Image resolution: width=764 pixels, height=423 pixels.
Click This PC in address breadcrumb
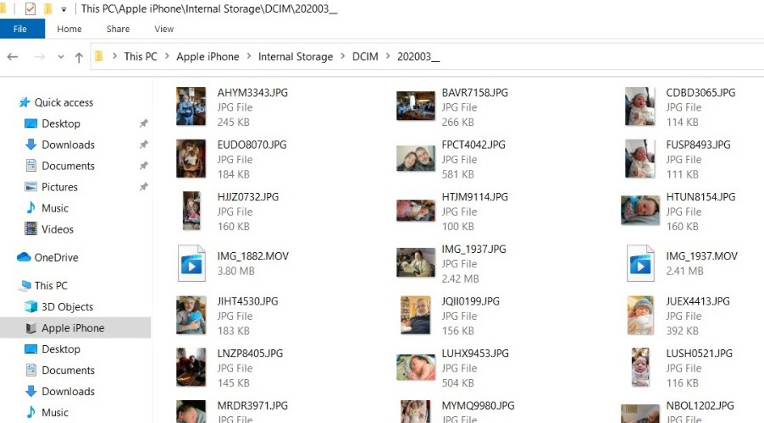(141, 57)
